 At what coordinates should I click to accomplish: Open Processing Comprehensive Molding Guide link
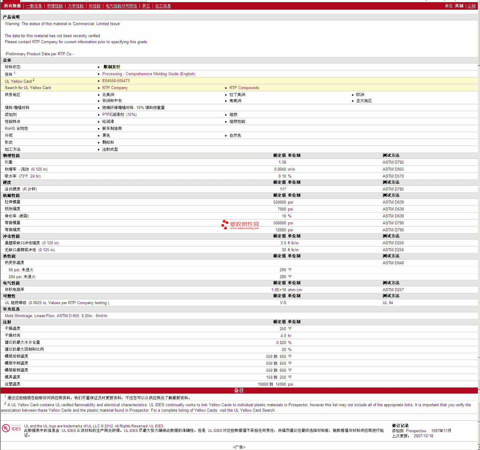point(149,74)
